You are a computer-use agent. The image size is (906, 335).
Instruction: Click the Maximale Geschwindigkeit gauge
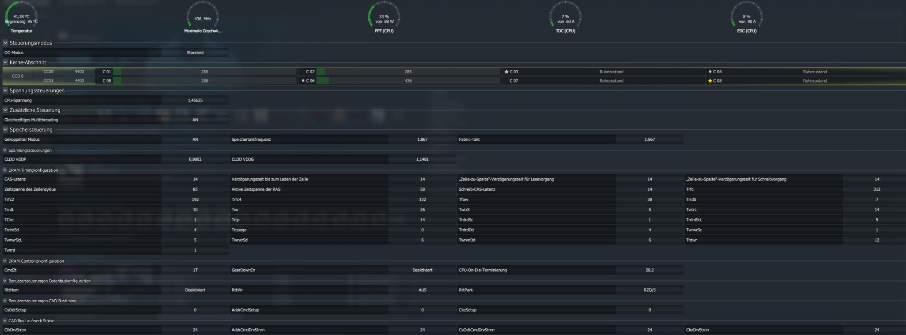coord(203,18)
